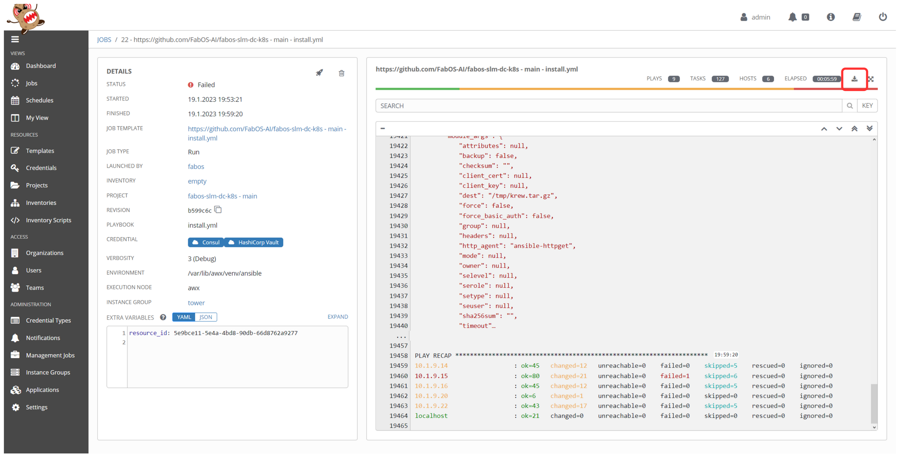Open the tower instance group link
The image size is (901, 458).
tap(196, 303)
